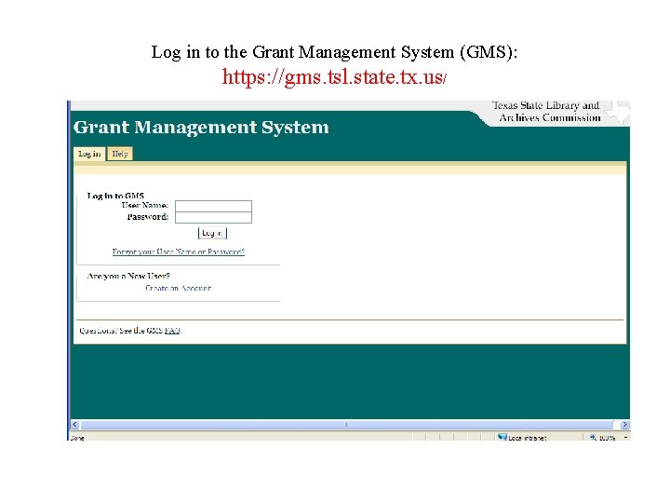
Task: Click the zoom magnifier icon in status bar
Action: (593, 437)
